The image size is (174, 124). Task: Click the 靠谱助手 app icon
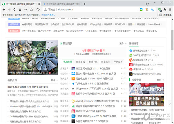pyautogui.click(x=131, y=69)
